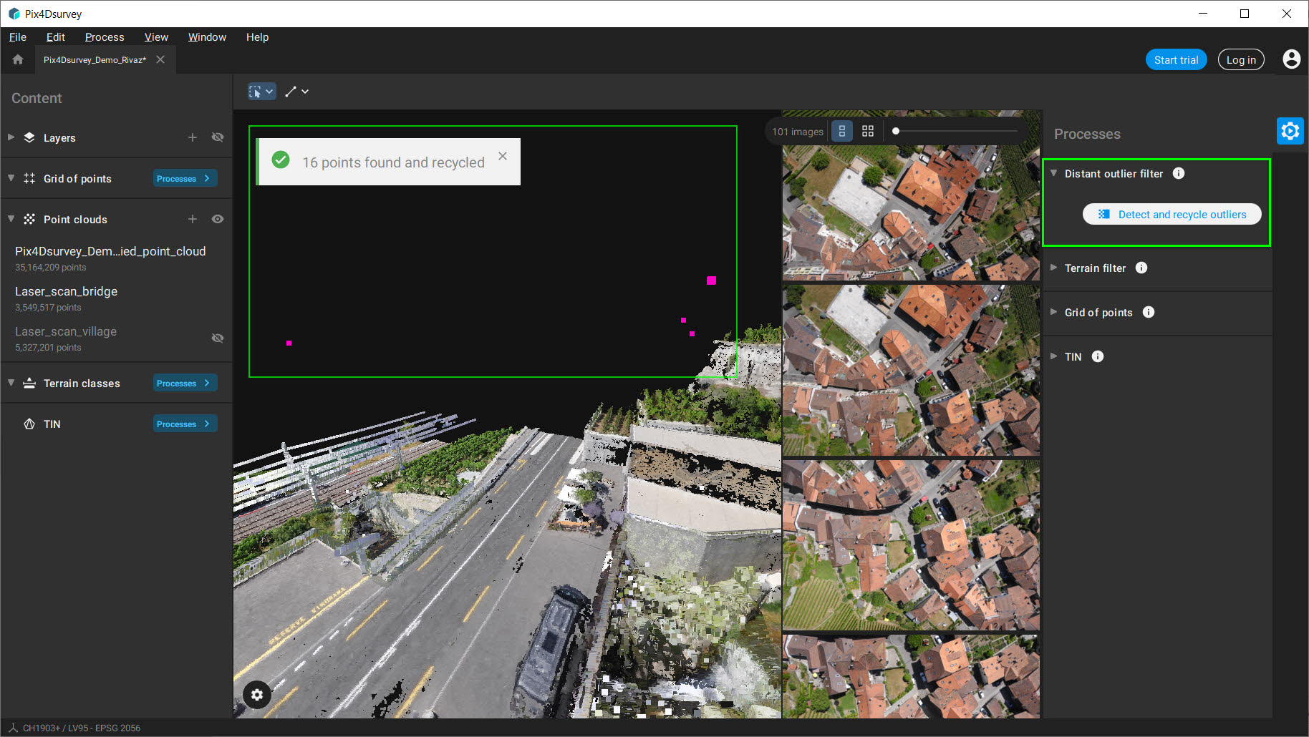Click the Terrain classes icon
1309x737 pixels.
click(29, 383)
